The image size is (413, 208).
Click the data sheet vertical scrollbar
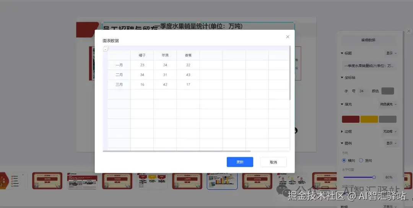(x=290, y=73)
